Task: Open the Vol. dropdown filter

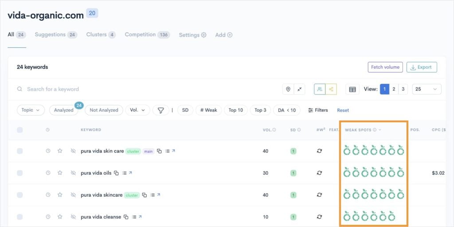Action: click(x=137, y=110)
